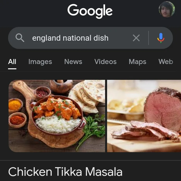Open the Web results tab
The width and height of the screenshot is (181, 181).
pyautogui.click(x=166, y=62)
